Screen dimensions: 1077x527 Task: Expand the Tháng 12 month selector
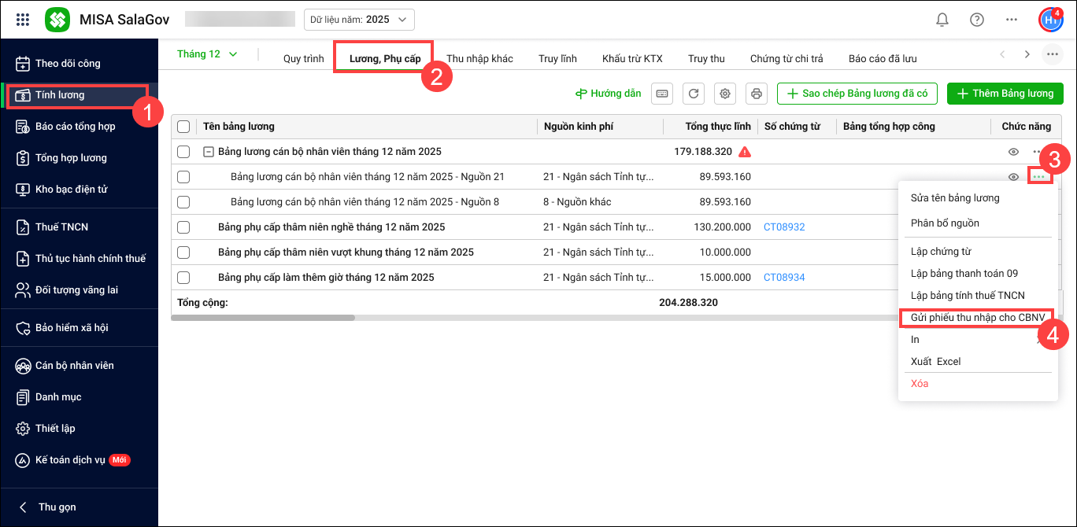coord(207,54)
